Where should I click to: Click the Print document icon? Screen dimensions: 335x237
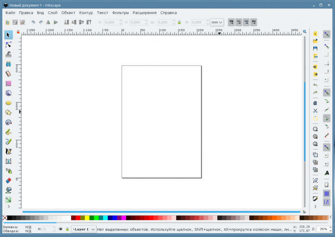click(x=315, y=56)
